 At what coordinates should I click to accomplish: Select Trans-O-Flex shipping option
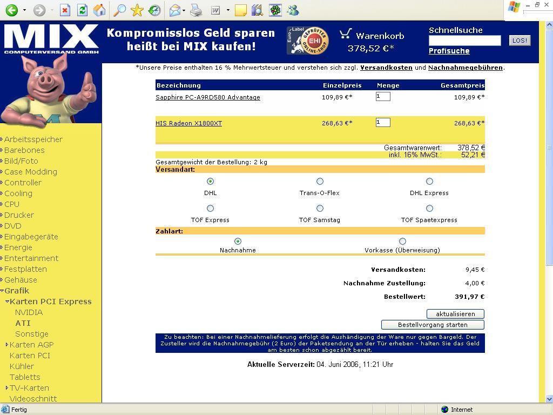point(320,182)
